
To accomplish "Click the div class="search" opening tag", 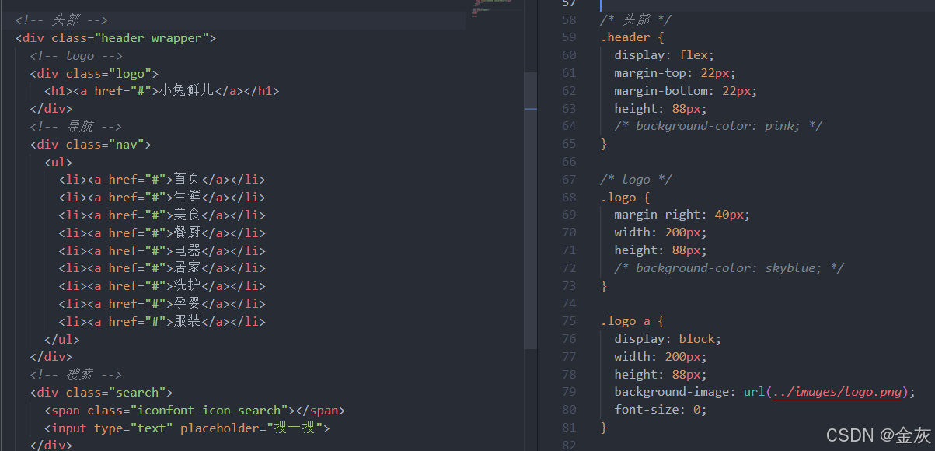I will pyautogui.click(x=101, y=393).
